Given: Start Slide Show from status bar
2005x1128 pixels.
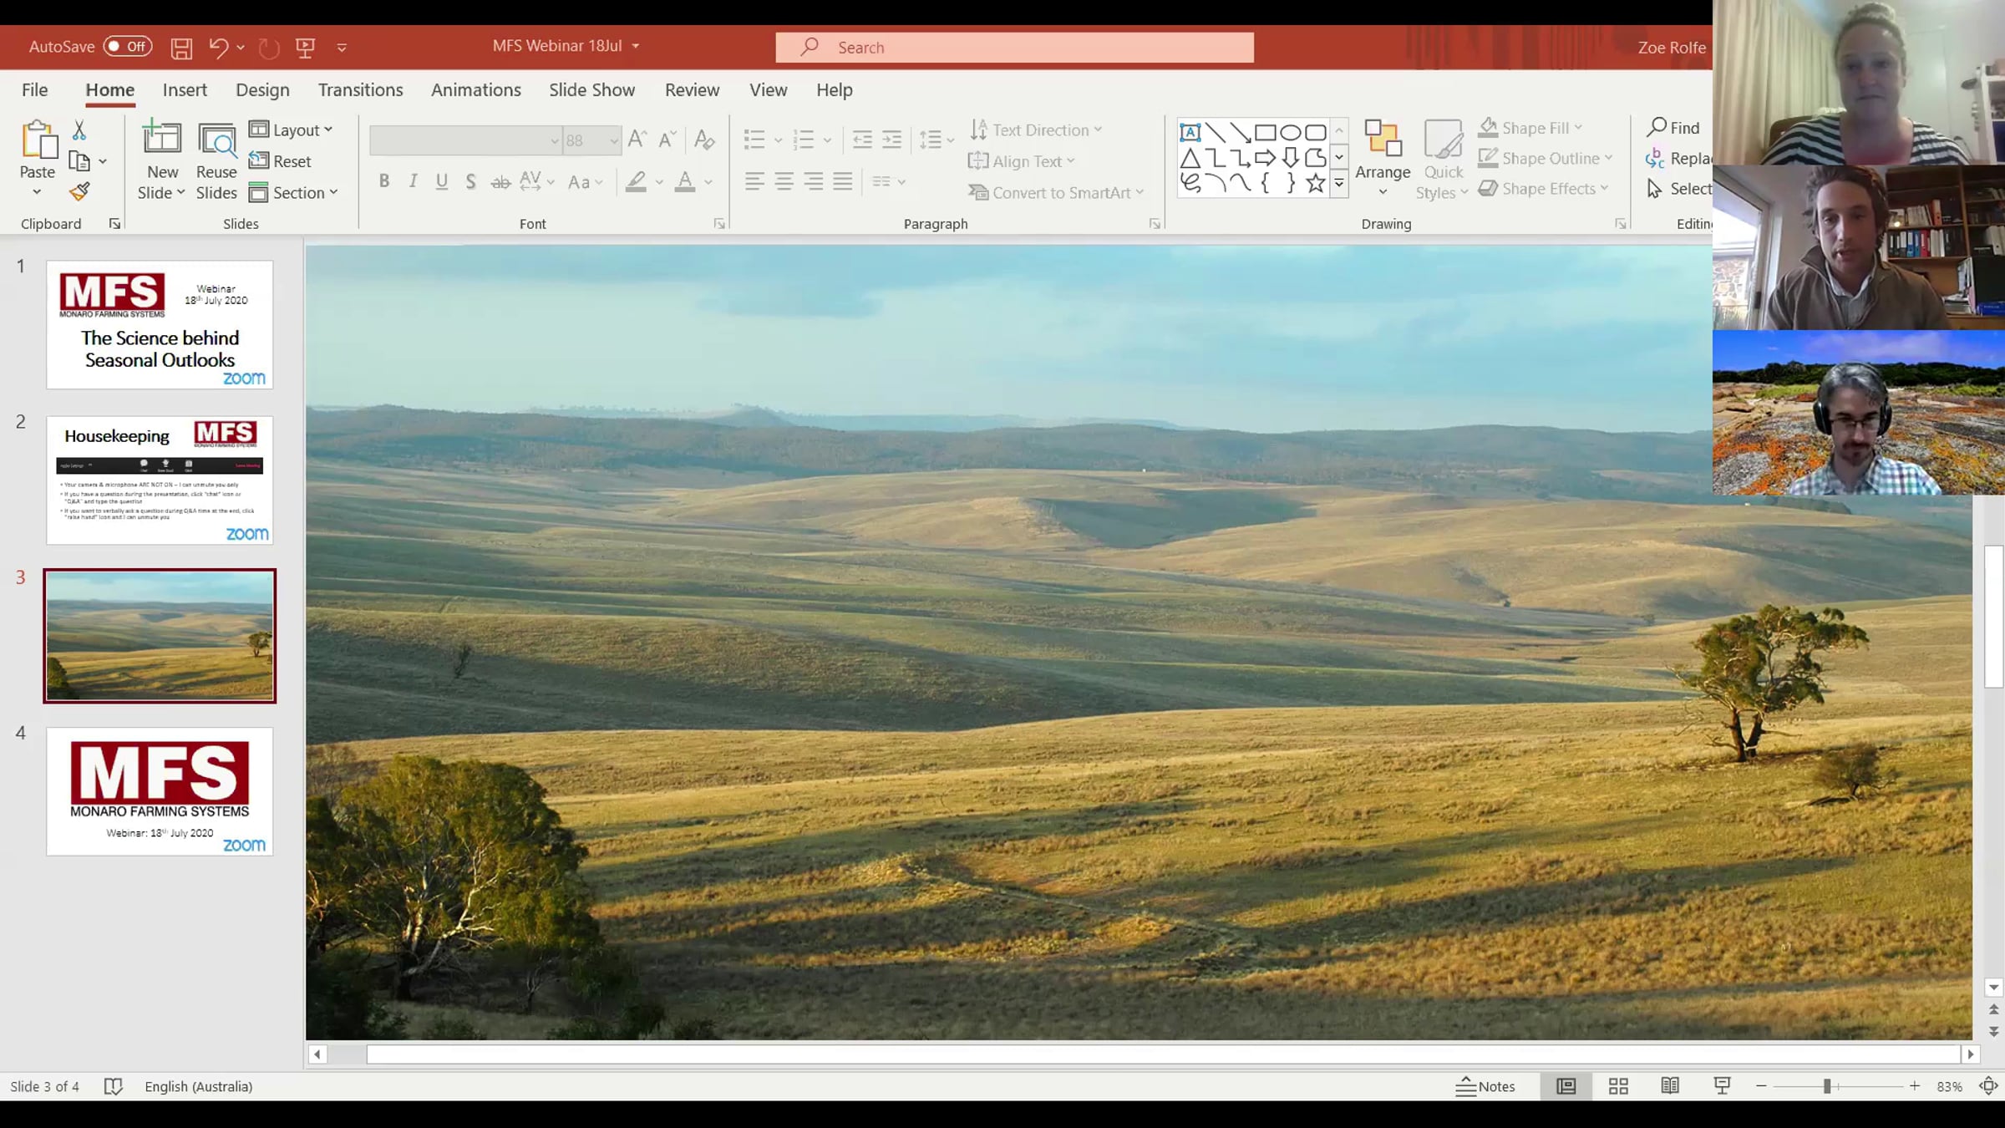Looking at the screenshot, I should coord(1722,1086).
